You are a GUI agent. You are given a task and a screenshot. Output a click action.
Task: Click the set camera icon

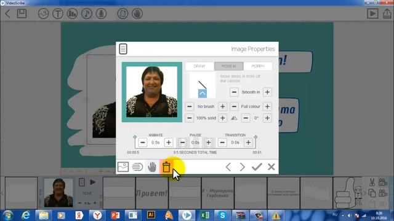point(383,182)
